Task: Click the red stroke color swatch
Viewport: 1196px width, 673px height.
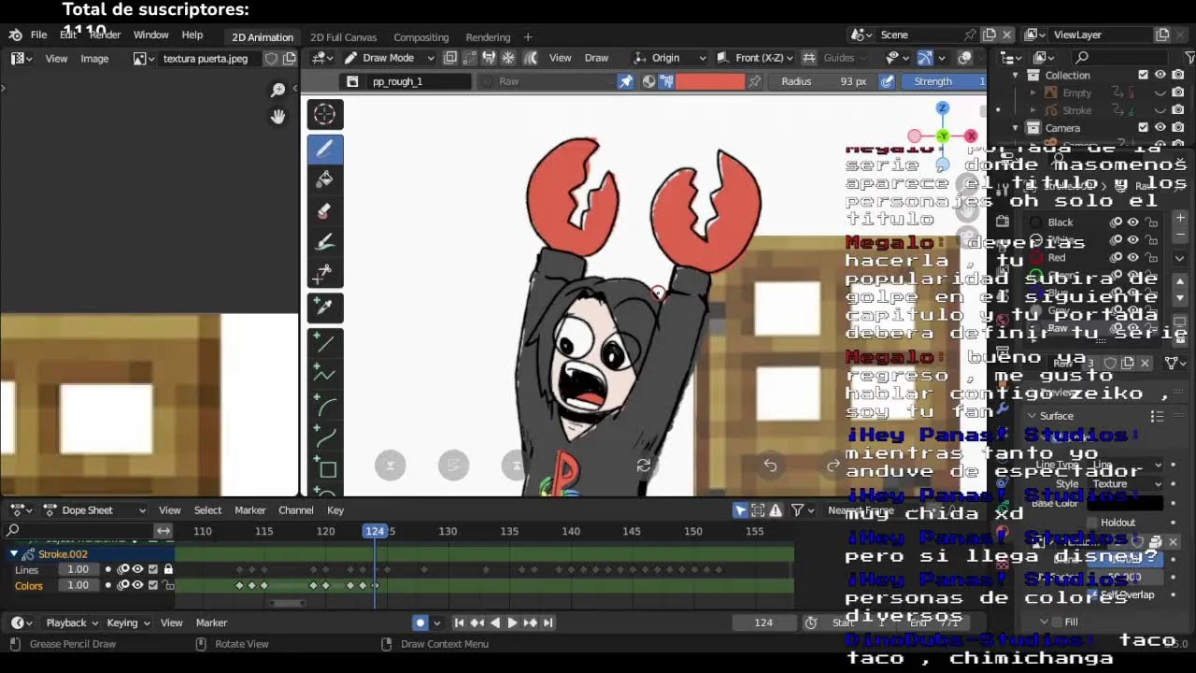Action: pos(709,81)
